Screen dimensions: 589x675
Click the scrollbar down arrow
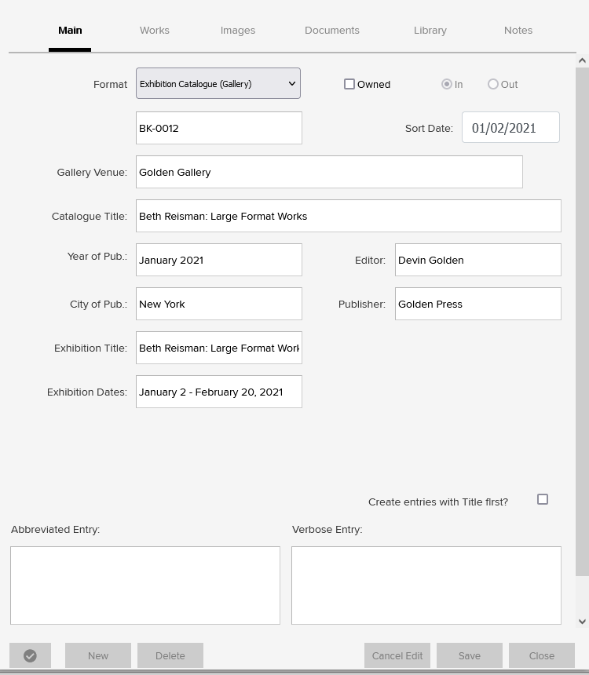(582, 621)
